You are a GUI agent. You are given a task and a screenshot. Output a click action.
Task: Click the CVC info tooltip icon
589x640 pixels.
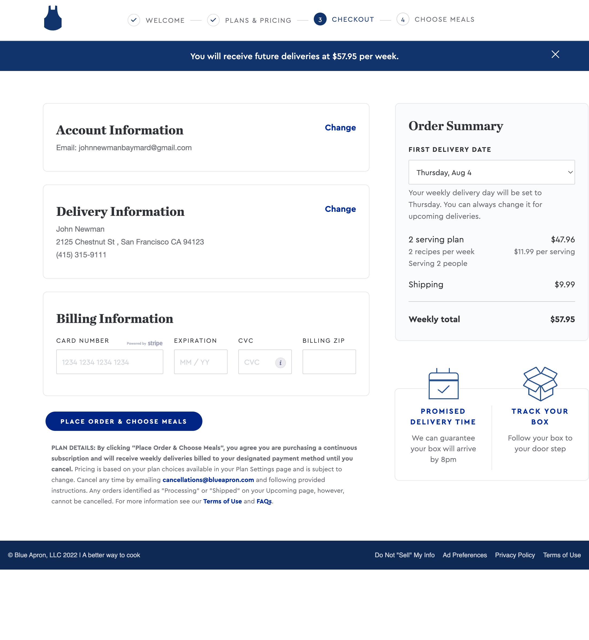click(x=280, y=362)
